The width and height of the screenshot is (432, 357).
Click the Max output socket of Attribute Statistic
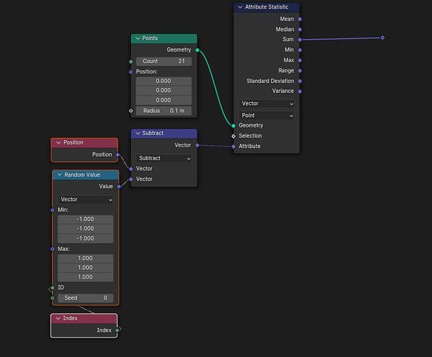click(299, 60)
